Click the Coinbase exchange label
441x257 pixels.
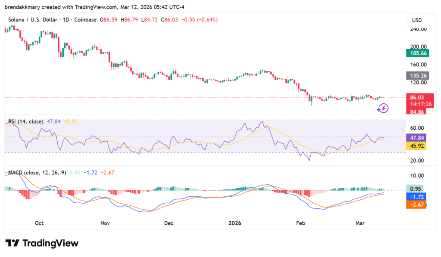point(85,19)
